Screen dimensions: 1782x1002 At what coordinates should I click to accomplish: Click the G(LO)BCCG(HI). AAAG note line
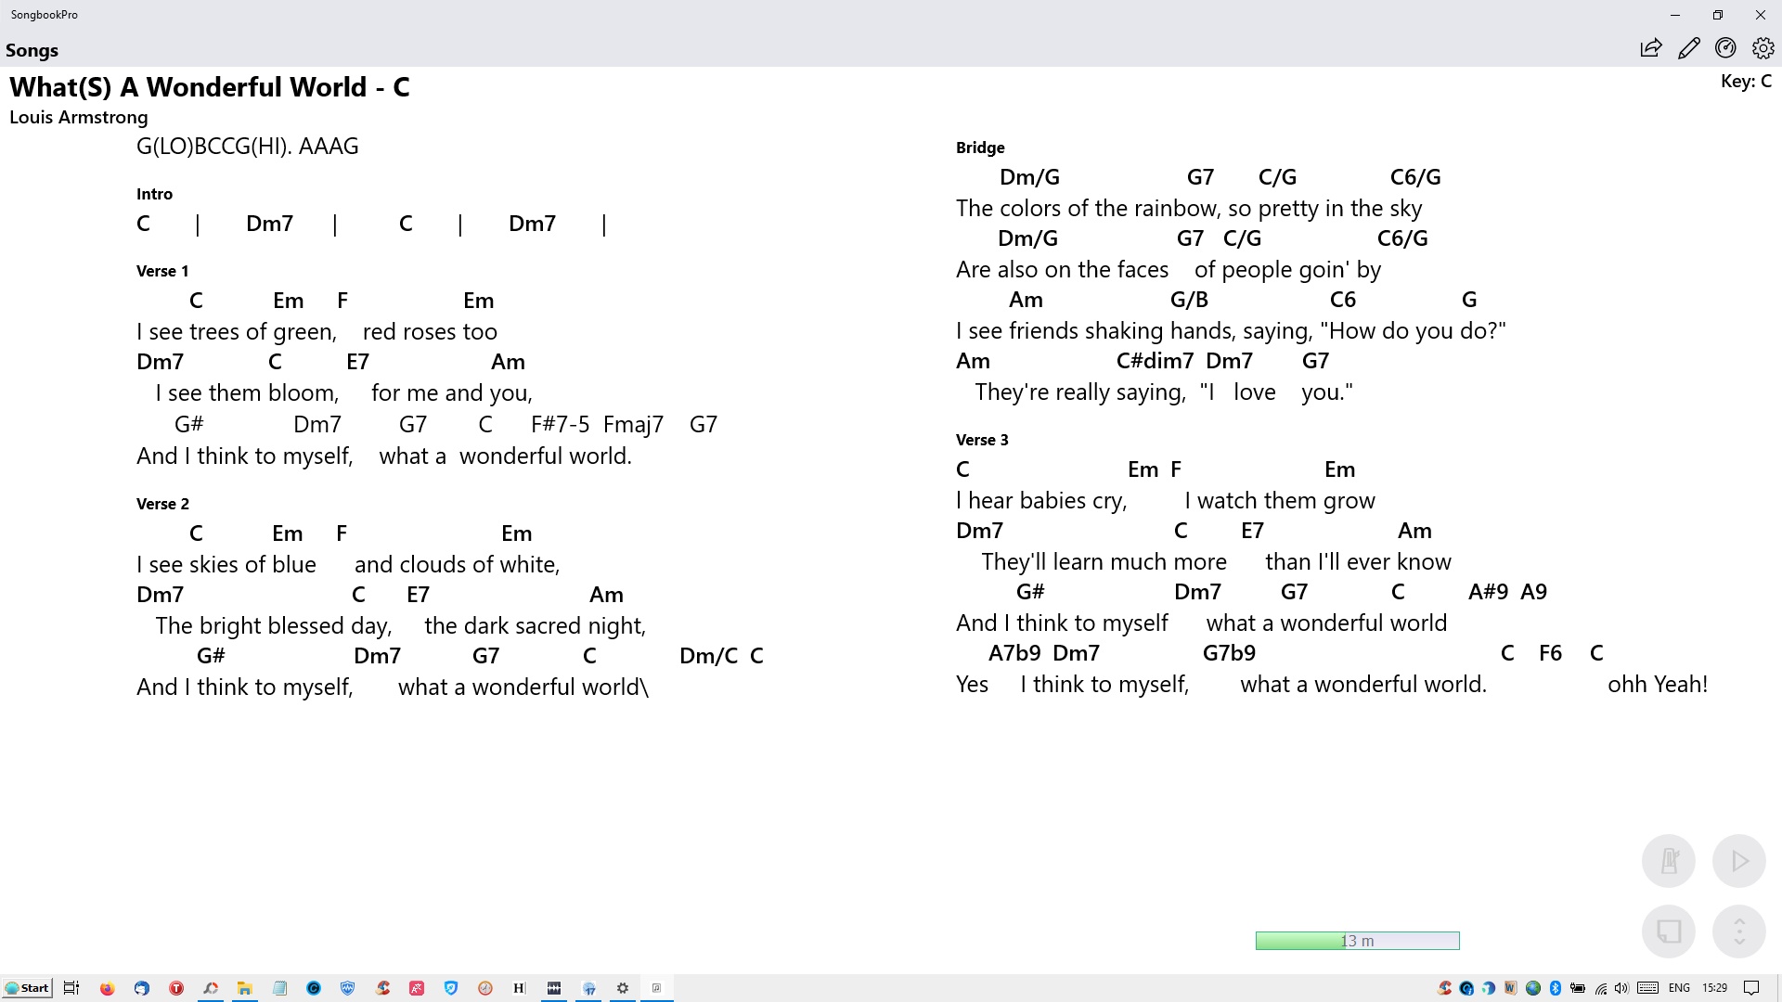click(x=248, y=147)
